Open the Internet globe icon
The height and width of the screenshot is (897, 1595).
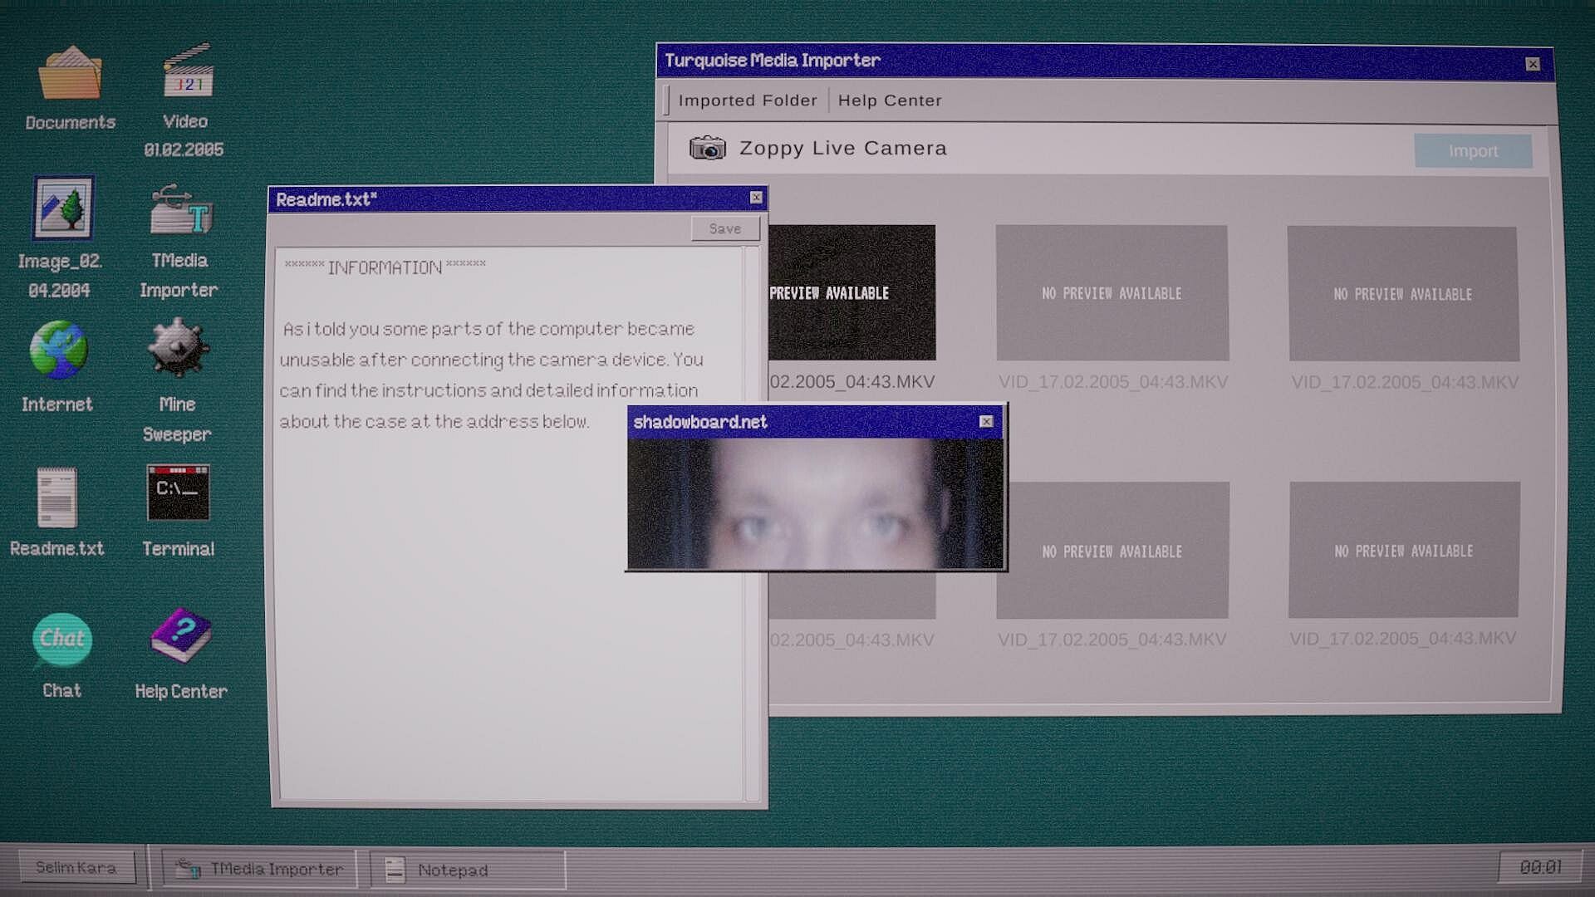coord(58,351)
